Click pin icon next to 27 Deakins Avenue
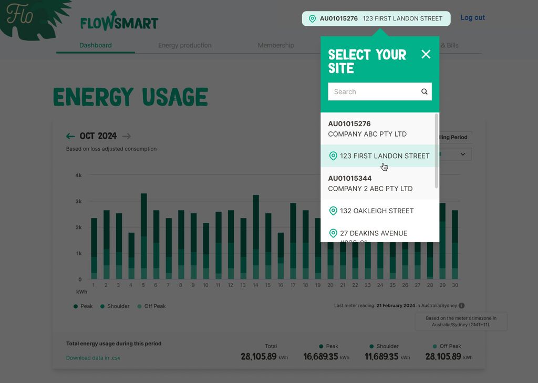Screen dimensions: 538x383 coord(333,233)
